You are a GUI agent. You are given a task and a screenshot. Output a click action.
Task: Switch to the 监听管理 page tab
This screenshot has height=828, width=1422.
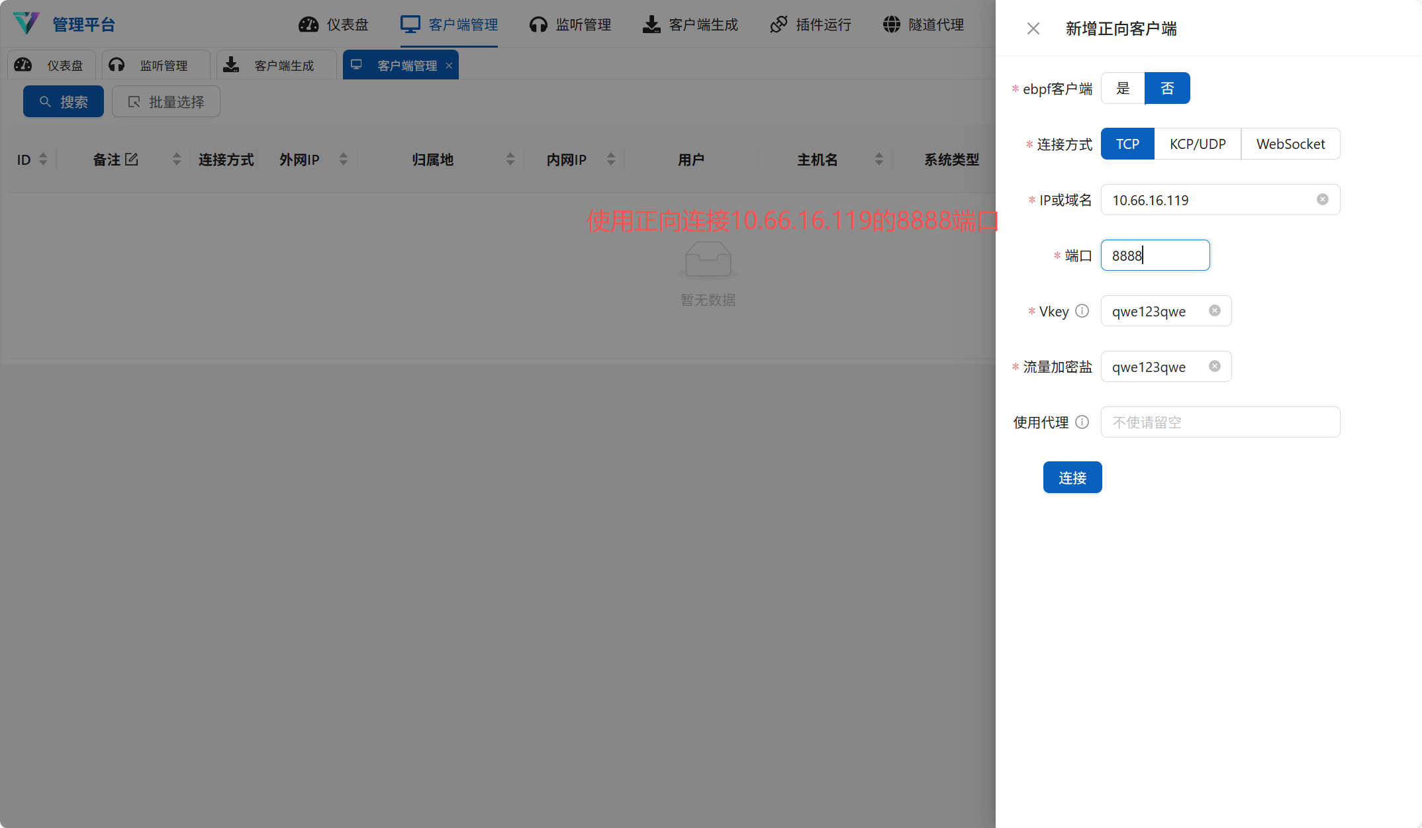tap(156, 66)
